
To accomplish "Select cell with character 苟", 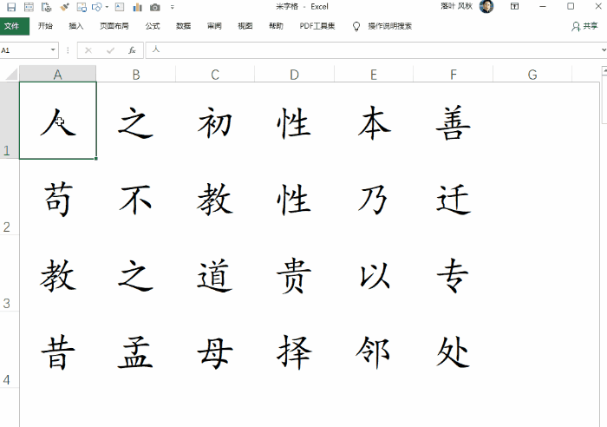I will (x=58, y=197).
